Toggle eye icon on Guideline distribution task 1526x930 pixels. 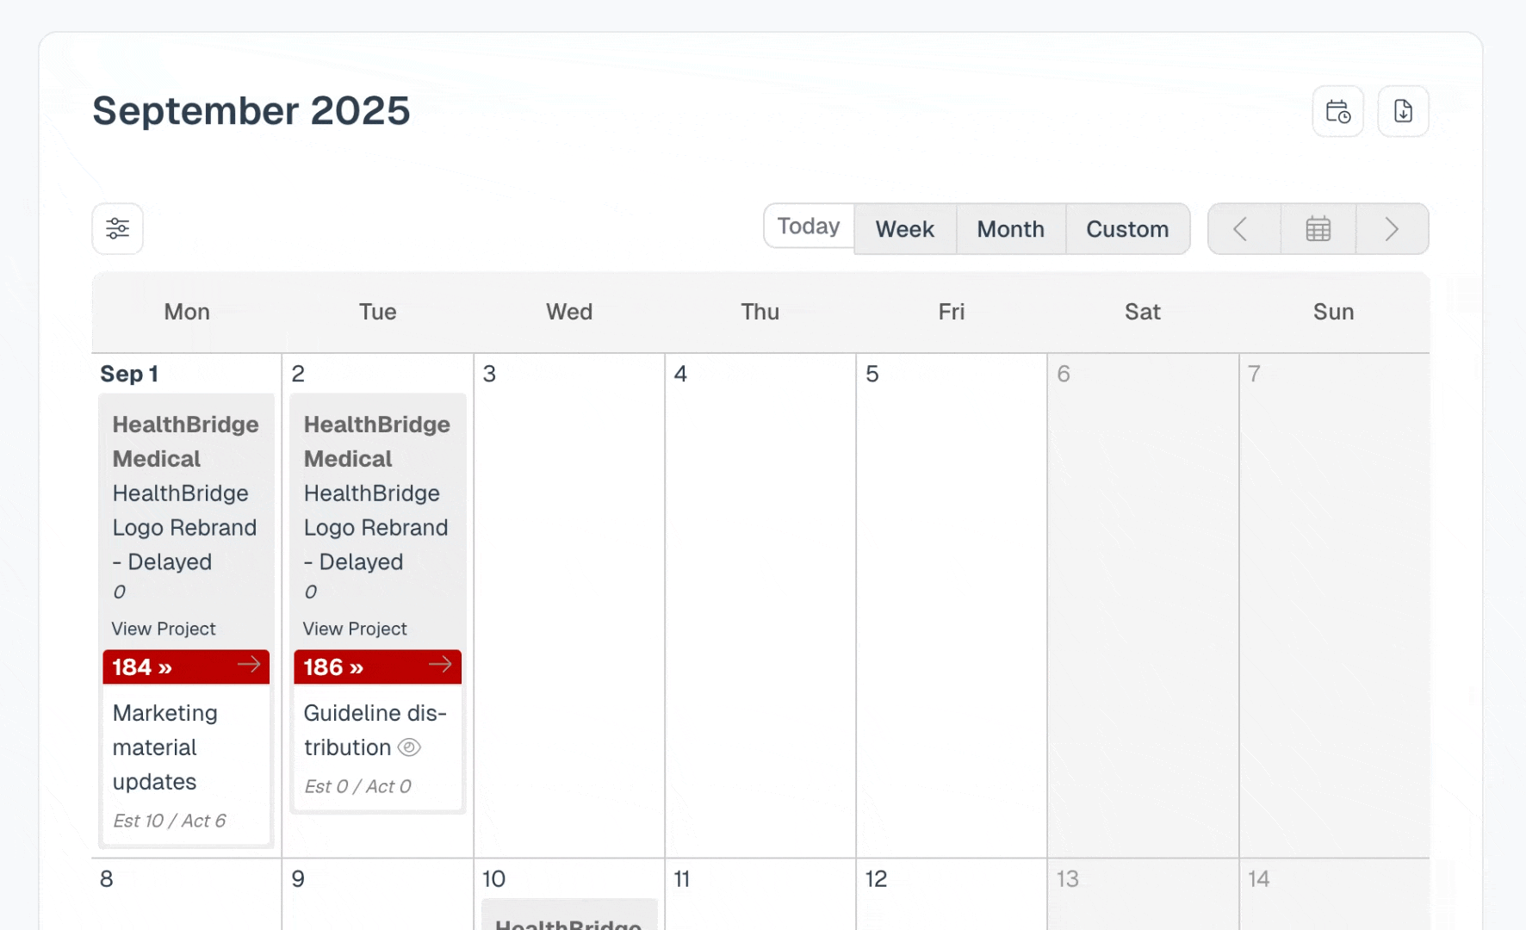tap(409, 747)
